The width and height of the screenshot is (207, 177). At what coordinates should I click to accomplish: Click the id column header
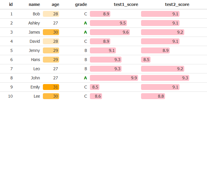click(x=11, y=4)
